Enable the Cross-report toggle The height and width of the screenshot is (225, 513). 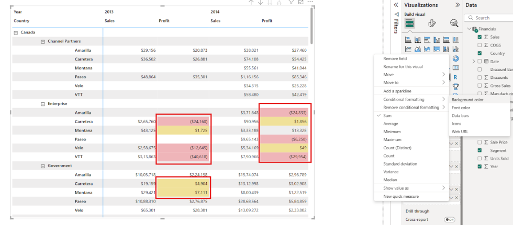click(449, 220)
